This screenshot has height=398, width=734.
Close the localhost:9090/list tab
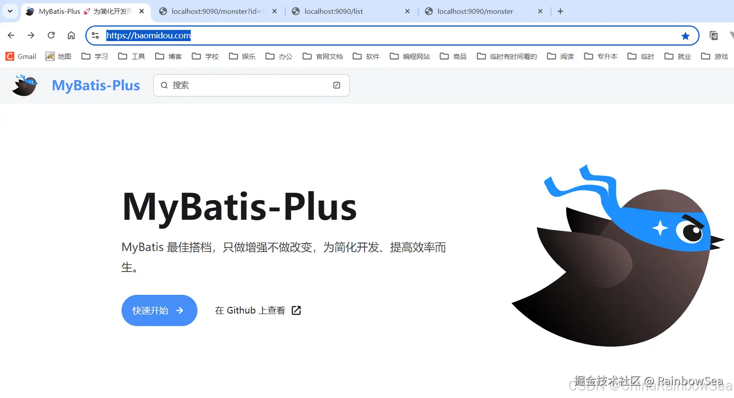pyautogui.click(x=407, y=11)
